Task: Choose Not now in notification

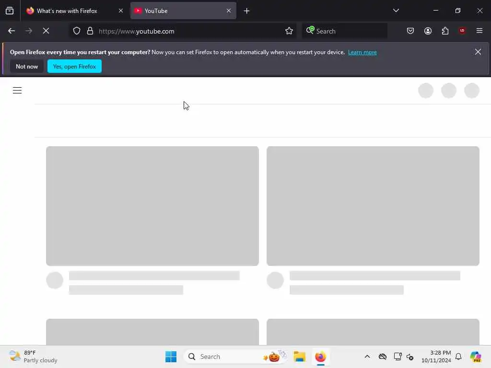Action: coord(27,66)
